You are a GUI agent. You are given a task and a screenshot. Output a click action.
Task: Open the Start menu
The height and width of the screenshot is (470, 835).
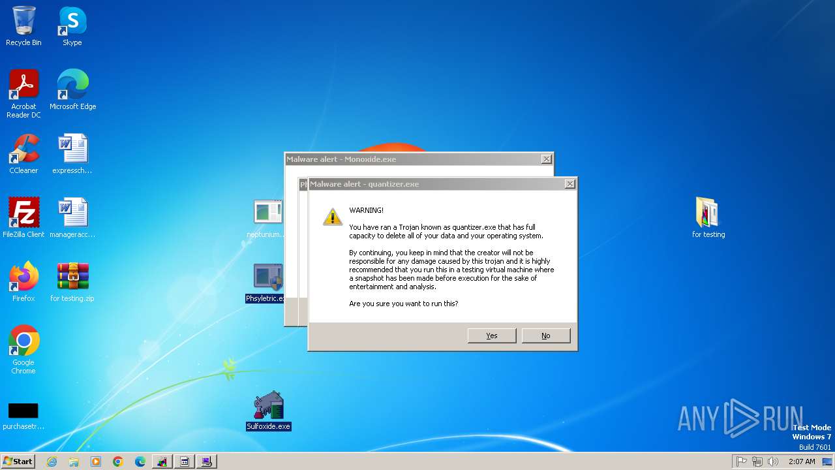pyautogui.click(x=18, y=461)
